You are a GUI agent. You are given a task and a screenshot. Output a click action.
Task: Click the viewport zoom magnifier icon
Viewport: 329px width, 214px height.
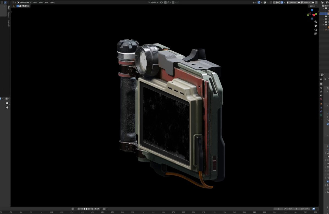(x=316, y=22)
